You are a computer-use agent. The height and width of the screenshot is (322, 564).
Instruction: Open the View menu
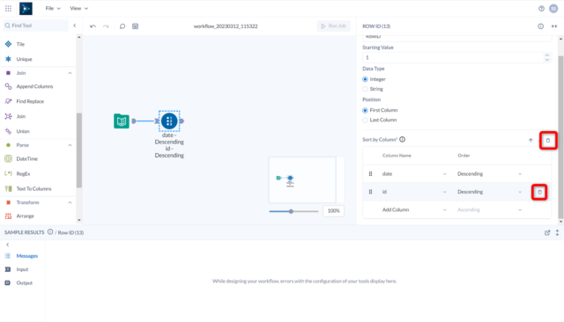(78, 8)
